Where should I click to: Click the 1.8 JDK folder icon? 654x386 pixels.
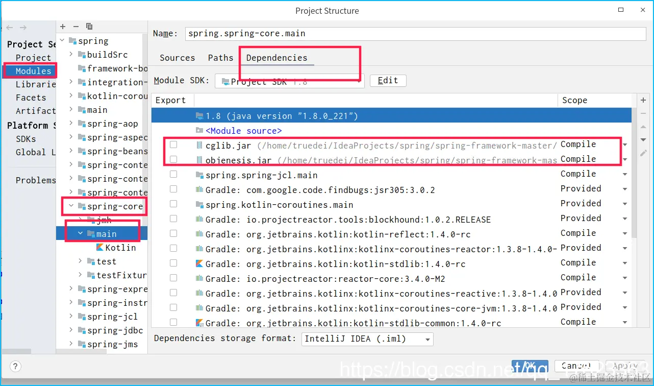tap(199, 116)
